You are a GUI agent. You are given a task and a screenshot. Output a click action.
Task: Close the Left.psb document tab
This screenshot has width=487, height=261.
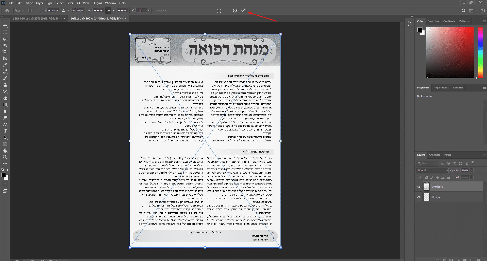click(x=126, y=18)
